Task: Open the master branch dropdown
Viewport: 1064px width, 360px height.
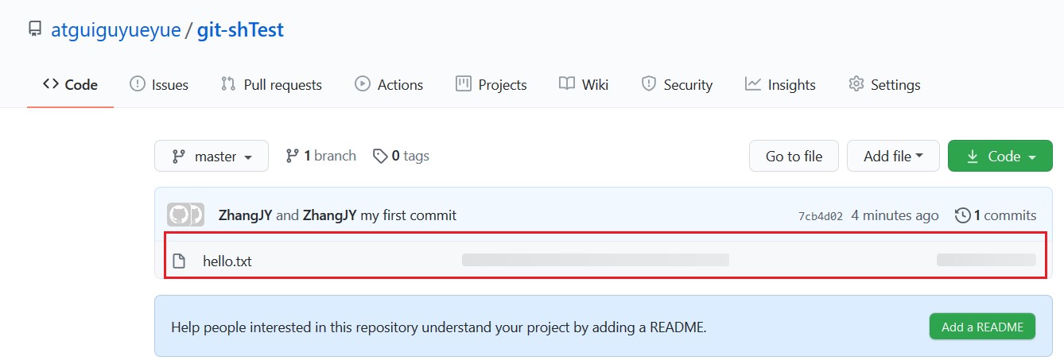Action: (x=212, y=157)
